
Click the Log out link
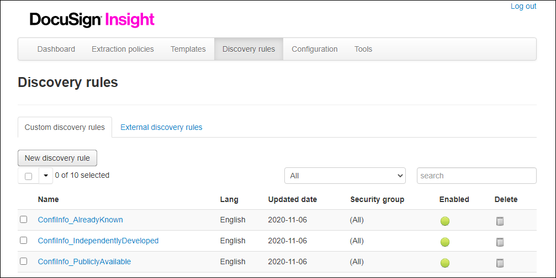coord(523,7)
